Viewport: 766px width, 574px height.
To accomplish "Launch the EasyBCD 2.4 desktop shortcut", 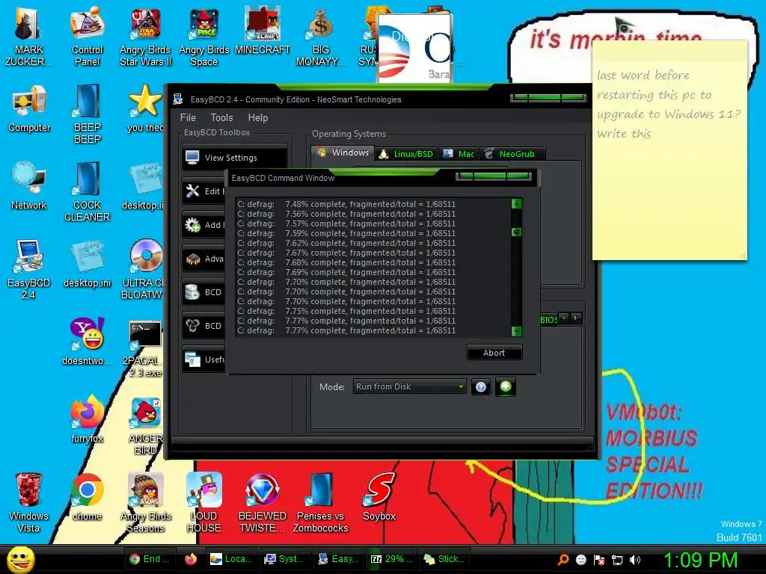I will [x=29, y=269].
